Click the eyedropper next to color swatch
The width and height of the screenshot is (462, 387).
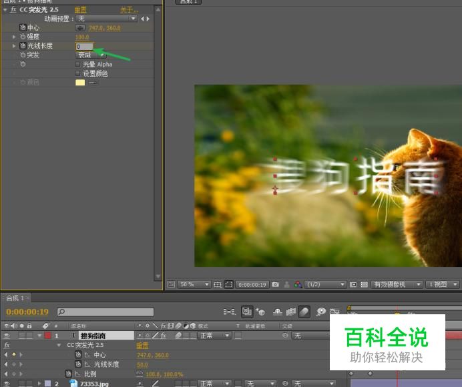click(x=93, y=83)
